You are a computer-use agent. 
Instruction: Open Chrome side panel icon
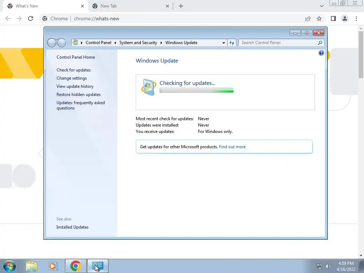point(333,18)
